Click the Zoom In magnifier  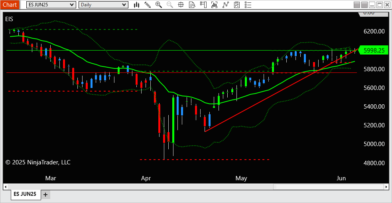[x=158, y=5]
